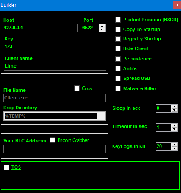Image resolution: width=181 pixels, height=193 pixels.
Task: Click the 'Drop Directory' label text
Action: click(20, 108)
